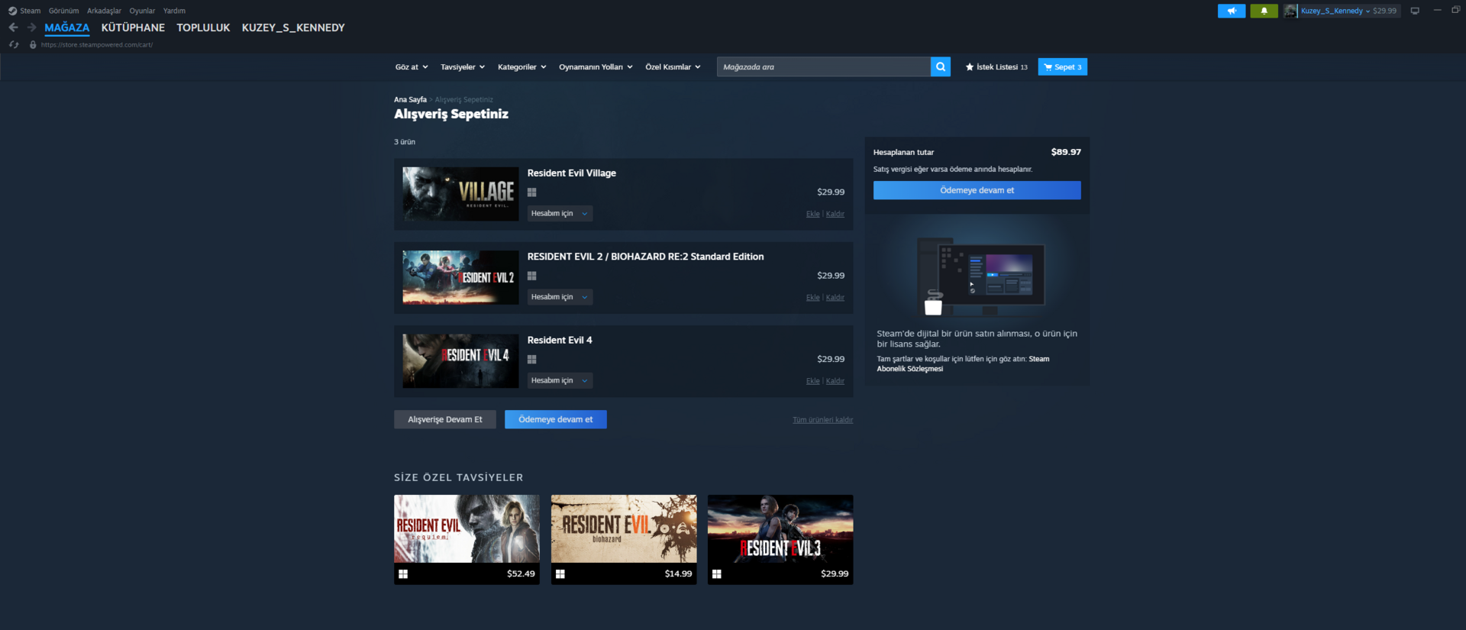
Task: Open the Oyunlar menu
Action: (142, 11)
